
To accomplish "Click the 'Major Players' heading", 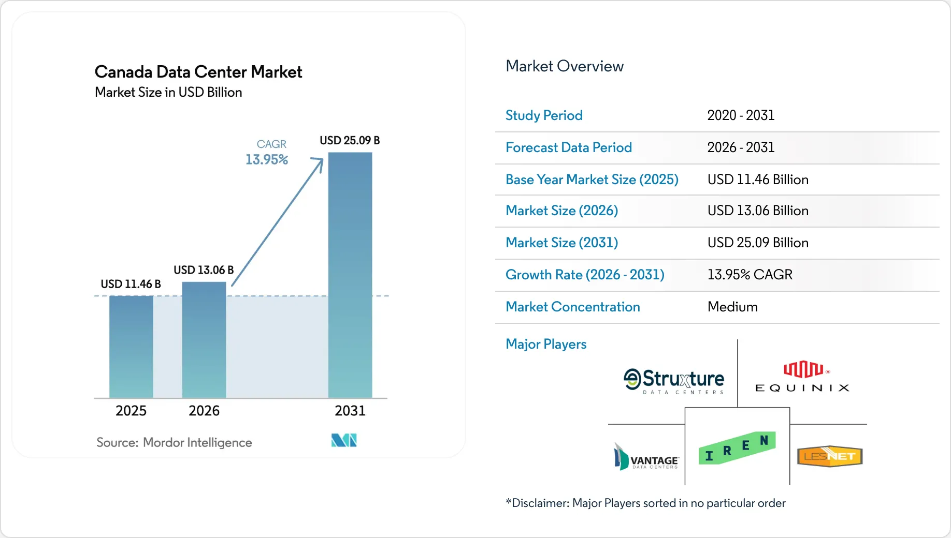I will coord(546,344).
